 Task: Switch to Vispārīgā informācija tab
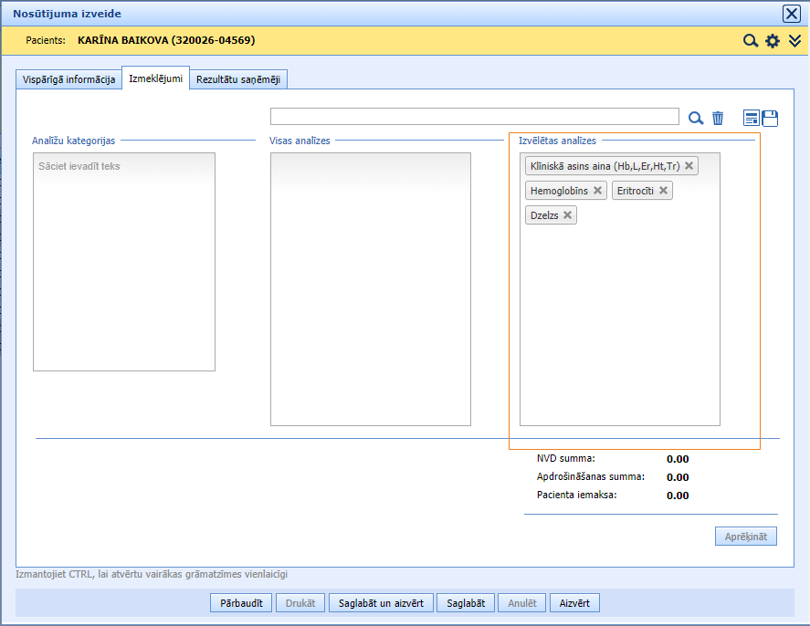pos(69,79)
